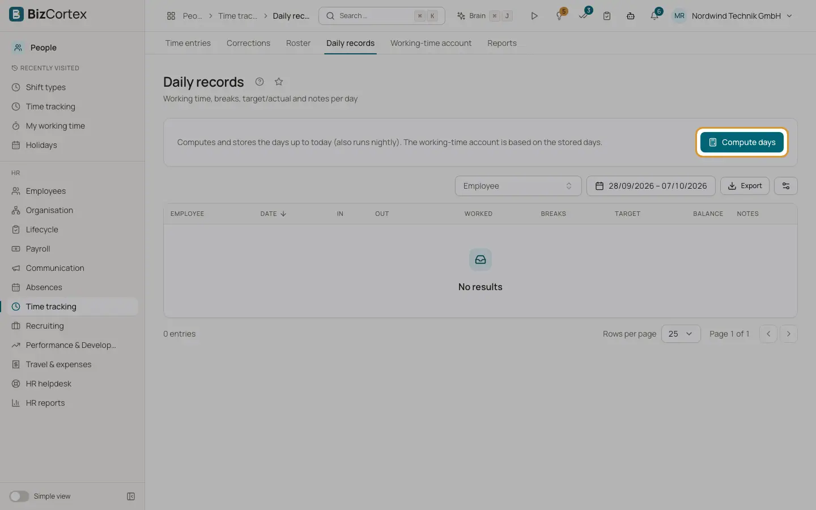
Task: Open the notifications bell
Action: point(654,16)
